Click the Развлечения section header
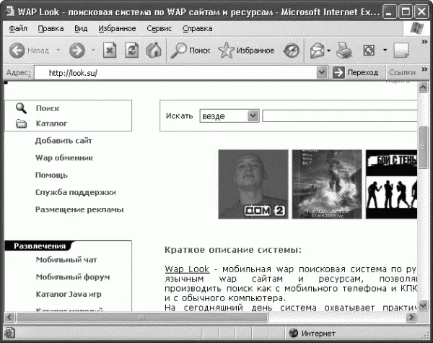 coord(40,246)
